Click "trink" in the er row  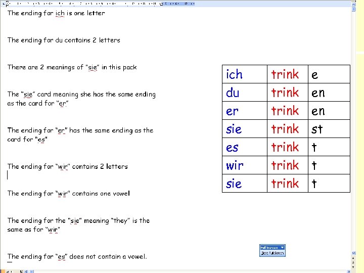(285, 111)
